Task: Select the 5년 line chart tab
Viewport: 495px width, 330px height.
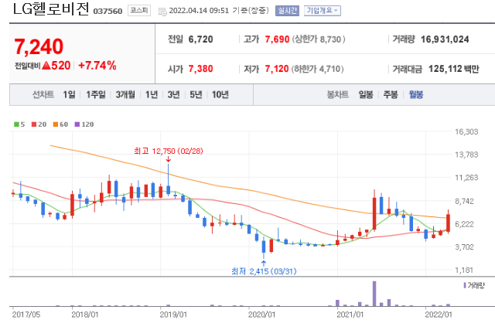Action: 196,94
